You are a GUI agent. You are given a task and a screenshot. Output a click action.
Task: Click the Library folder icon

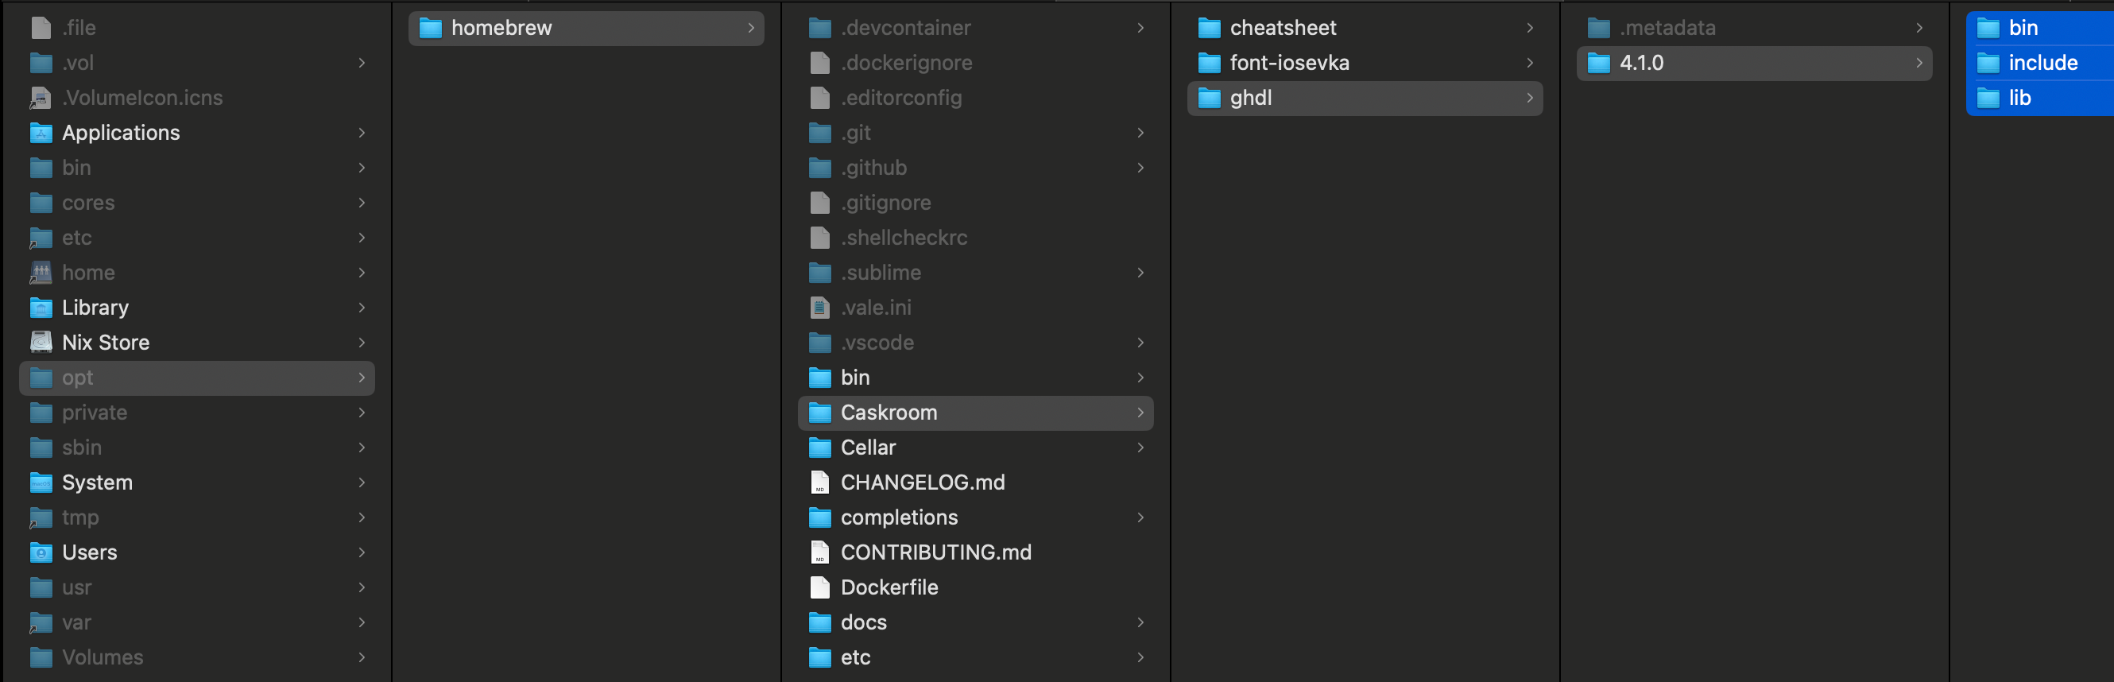41,308
